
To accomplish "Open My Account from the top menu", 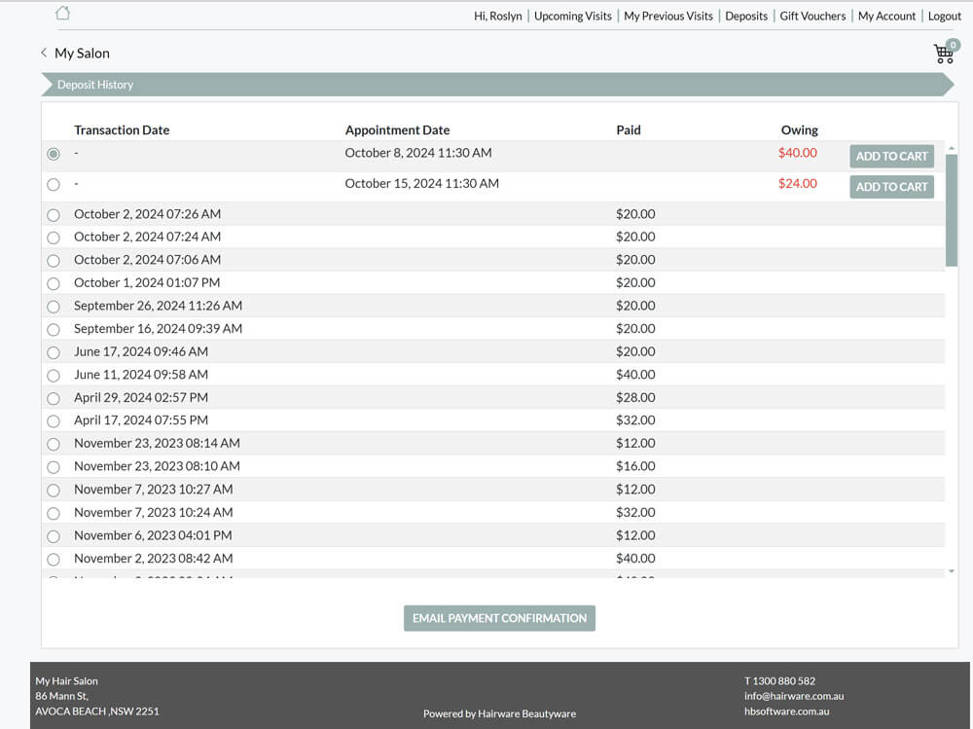I will point(886,16).
